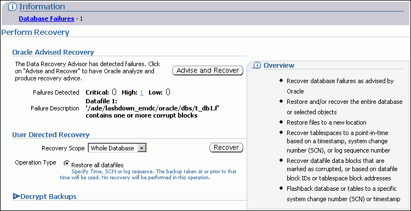Click the Recover button

point(226,148)
